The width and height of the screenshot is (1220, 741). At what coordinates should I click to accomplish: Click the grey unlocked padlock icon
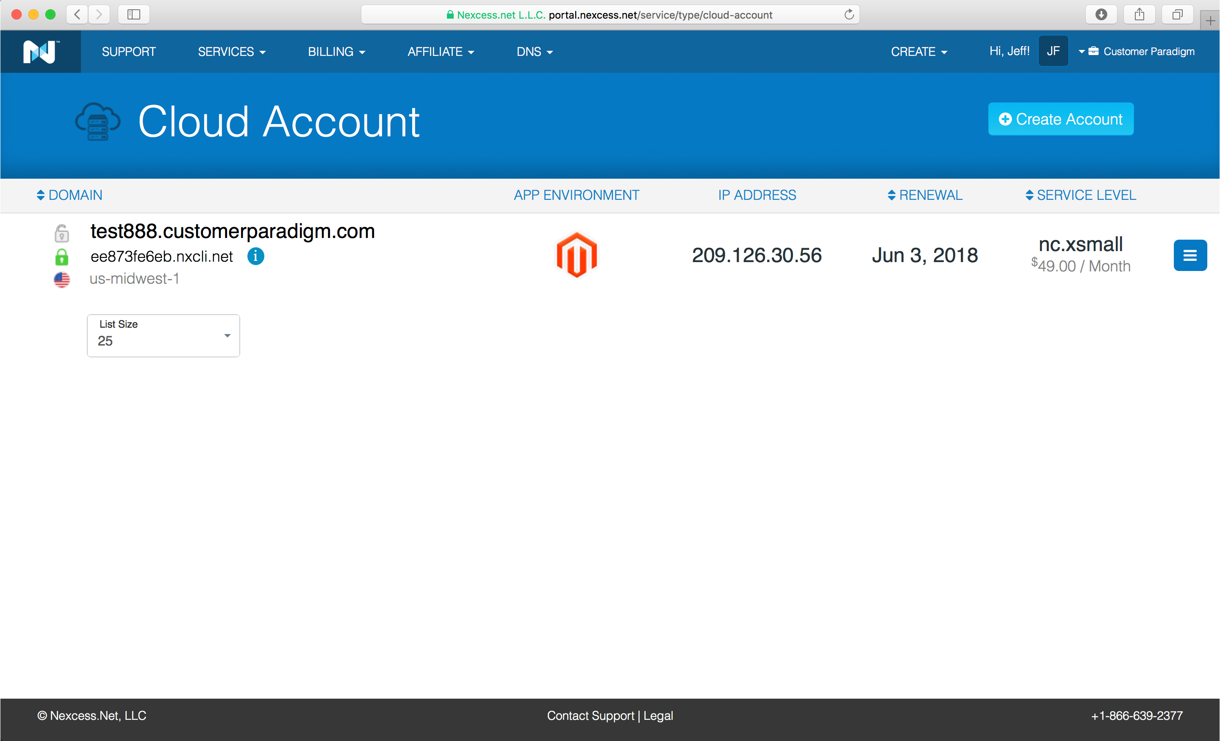(61, 233)
